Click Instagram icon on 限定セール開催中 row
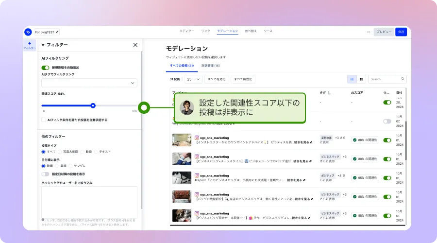 pos(197,213)
